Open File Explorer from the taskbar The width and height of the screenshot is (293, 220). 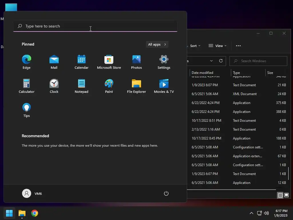22,213
